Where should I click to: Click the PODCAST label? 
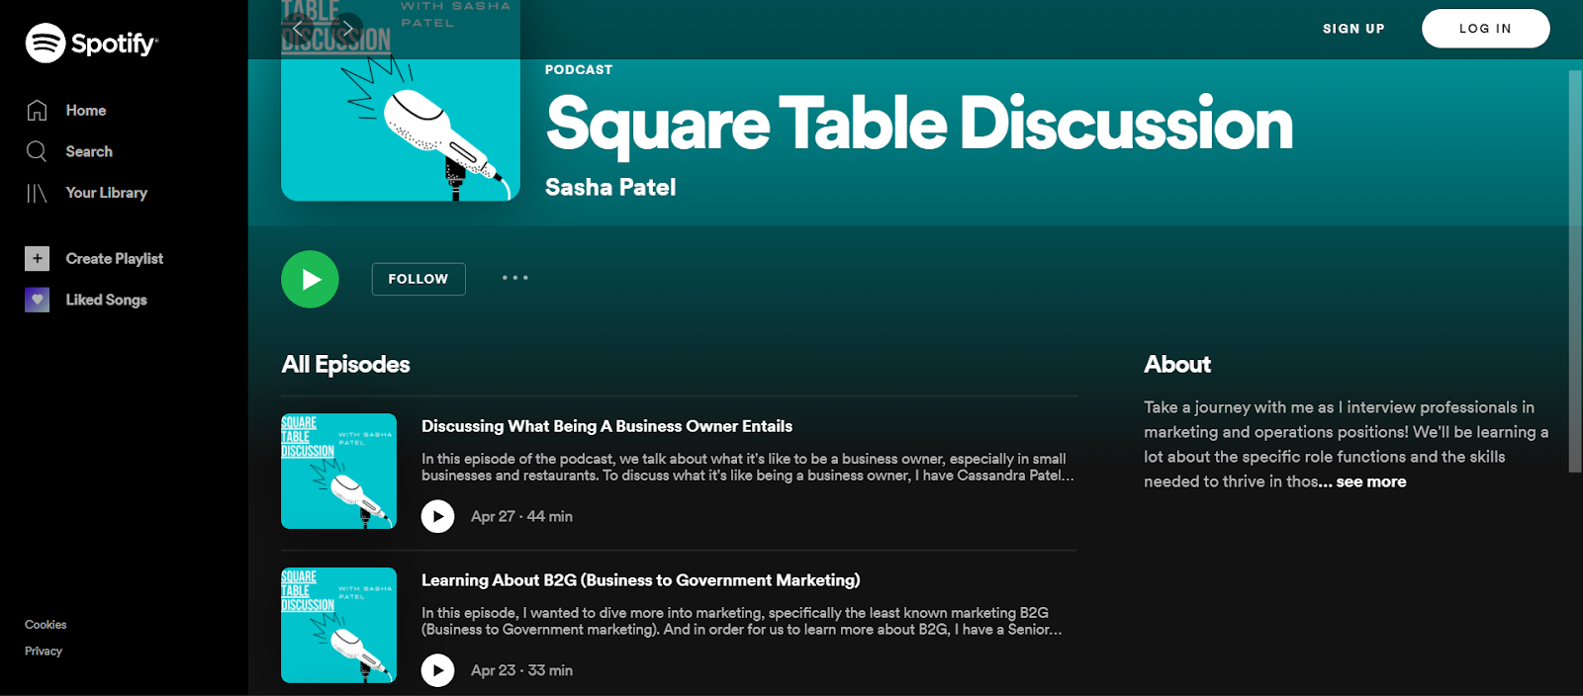click(579, 69)
